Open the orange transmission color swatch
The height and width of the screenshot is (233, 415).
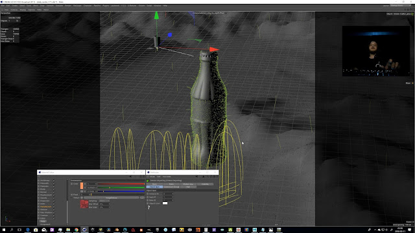coord(82,186)
